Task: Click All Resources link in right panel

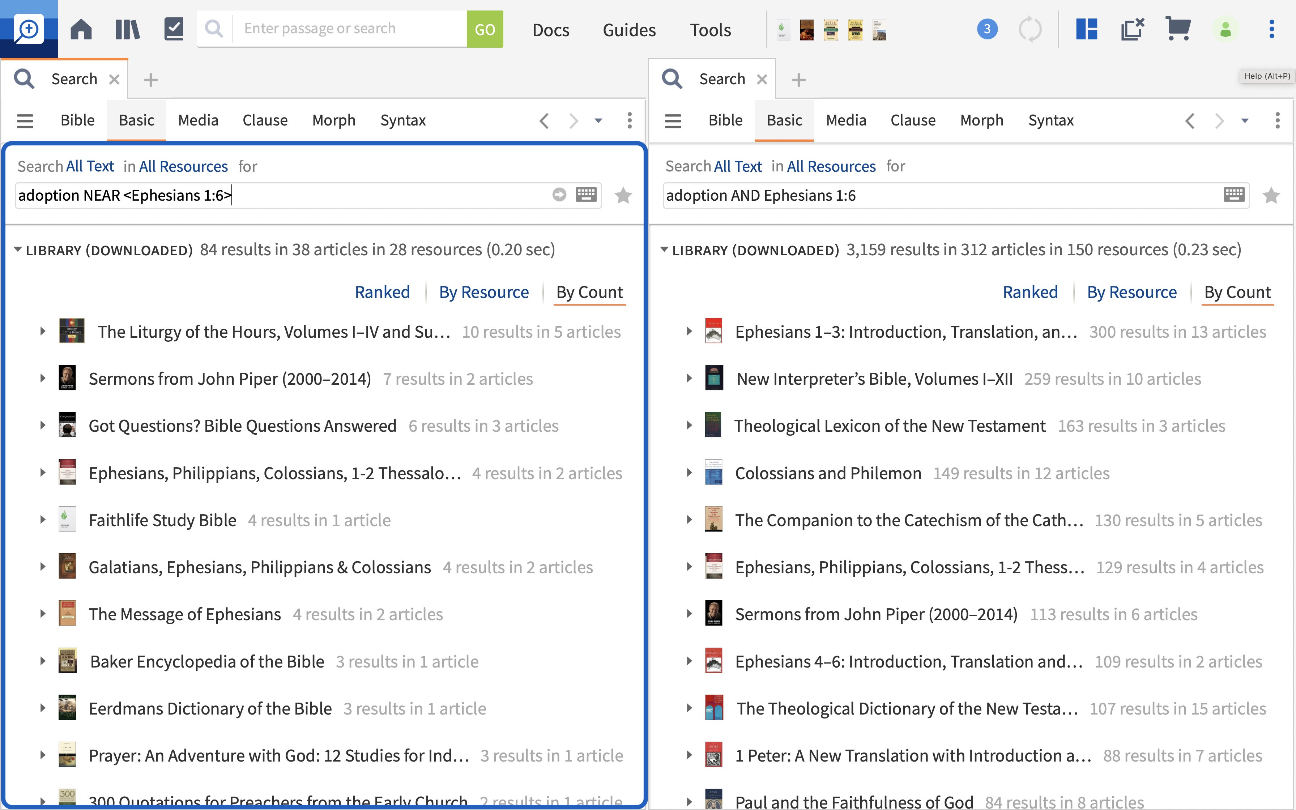Action: click(x=831, y=167)
